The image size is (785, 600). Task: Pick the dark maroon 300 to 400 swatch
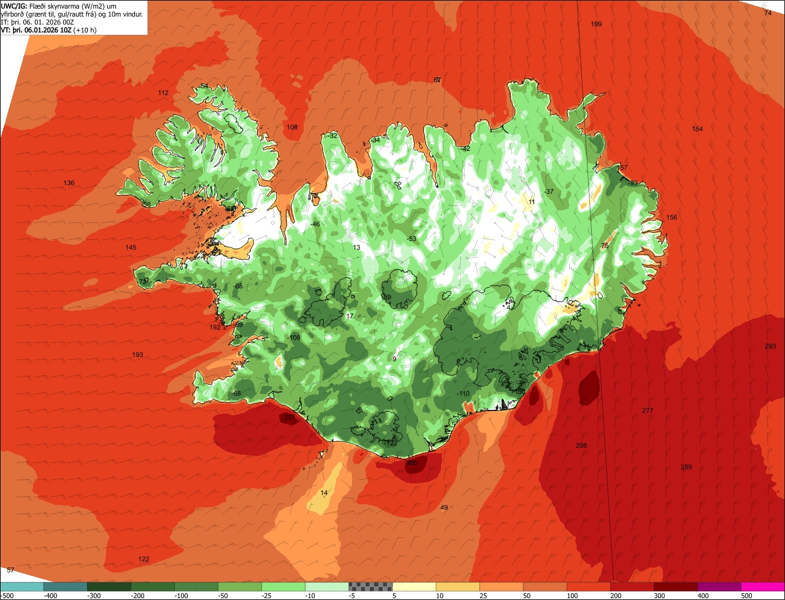tap(675, 587)
